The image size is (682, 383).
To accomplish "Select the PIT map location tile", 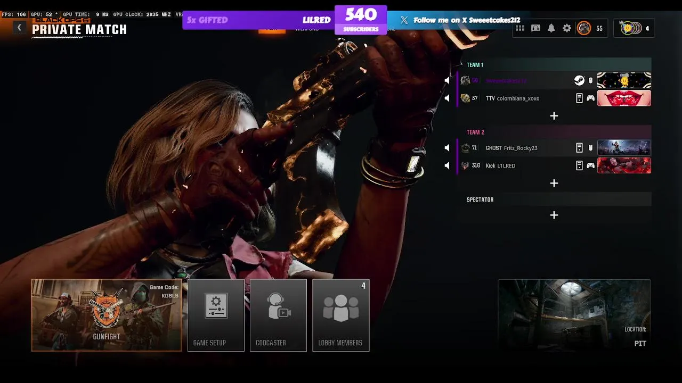I will 574,315.
